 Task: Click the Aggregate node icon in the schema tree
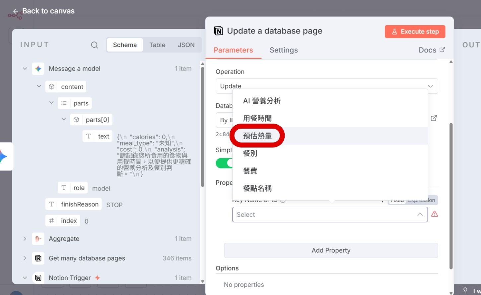click(x=38, y=239)
